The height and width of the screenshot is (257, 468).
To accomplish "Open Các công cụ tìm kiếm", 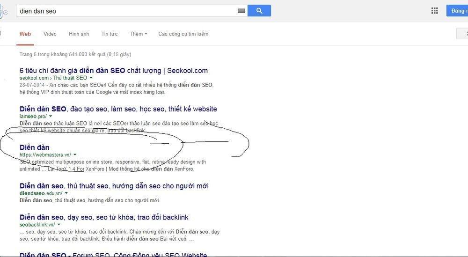I will 183,34.
